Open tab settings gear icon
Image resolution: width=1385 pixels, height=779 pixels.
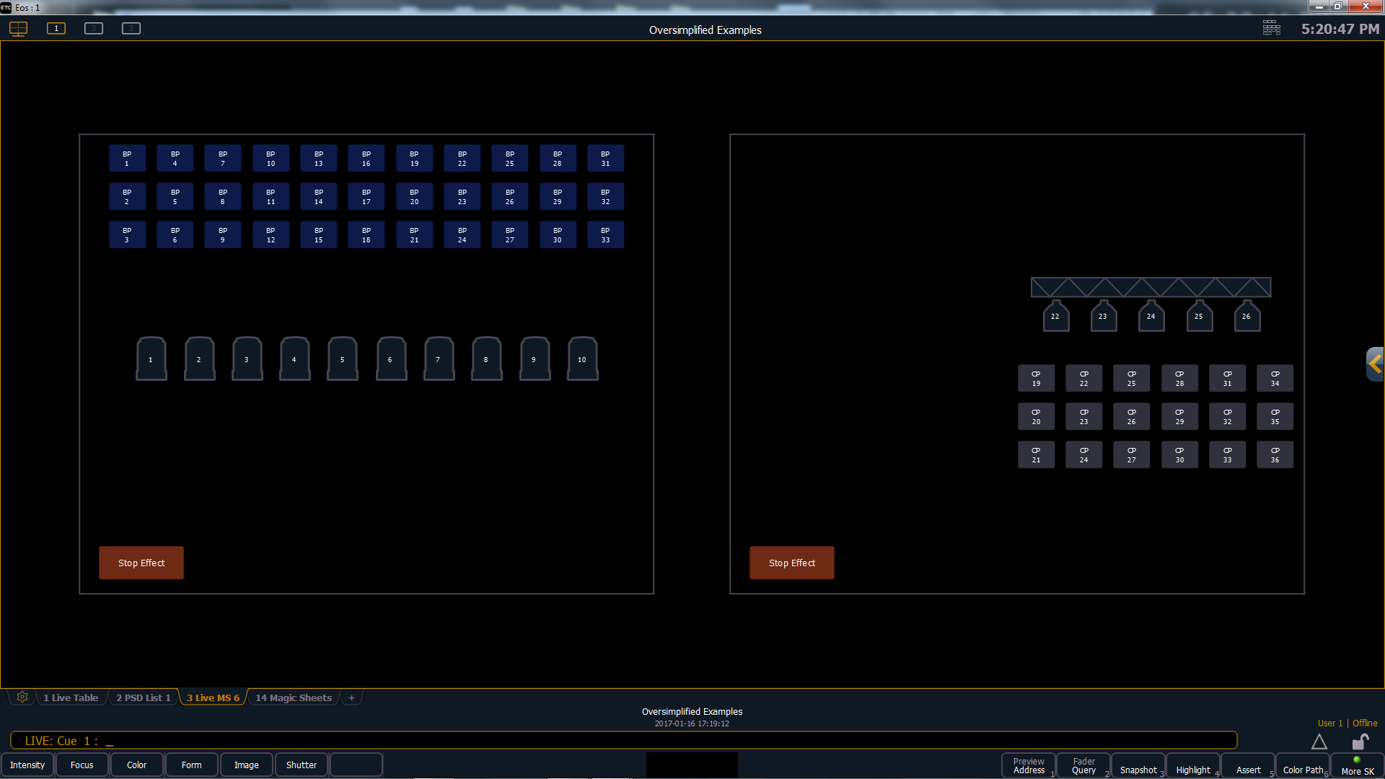pyautogui.click(x=22, y=697)
